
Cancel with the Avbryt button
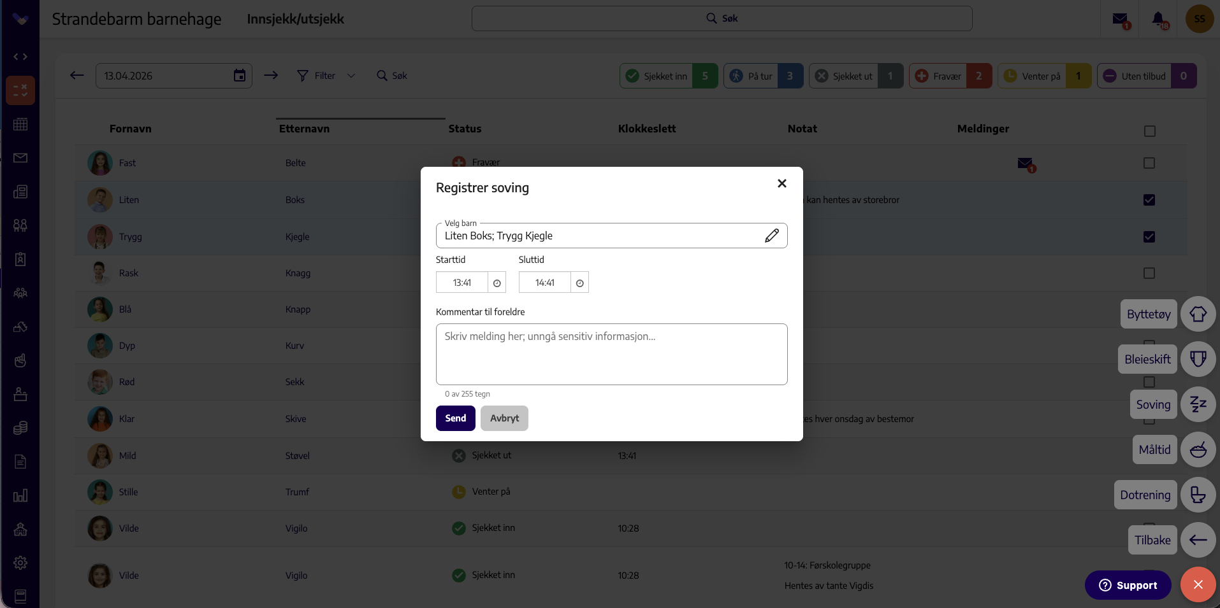(504, 418)
